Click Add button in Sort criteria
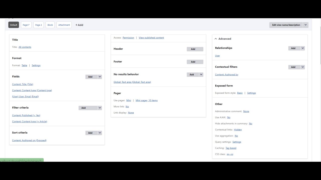This screenshot has height=180, width=321. coord(91,133)
